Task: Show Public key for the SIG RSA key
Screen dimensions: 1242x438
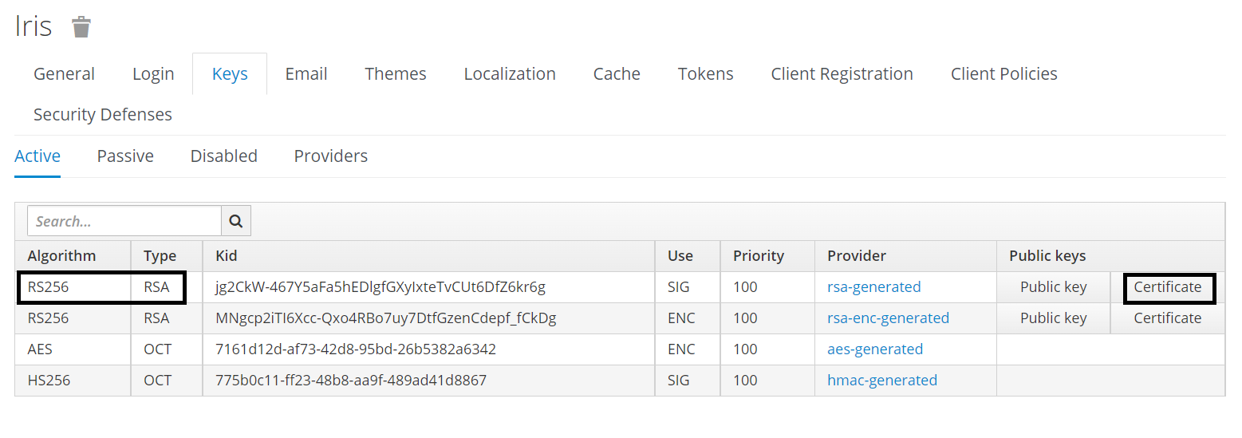Action: pyautogui.click(x=1053, y=287)
